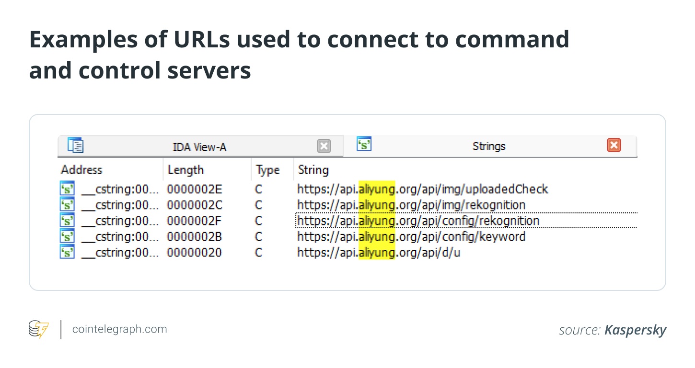Image resolution: width=695 pixels, height=368 pixels.
Task: Click string icon beside api/d/u row
Action: coord(68,252)
